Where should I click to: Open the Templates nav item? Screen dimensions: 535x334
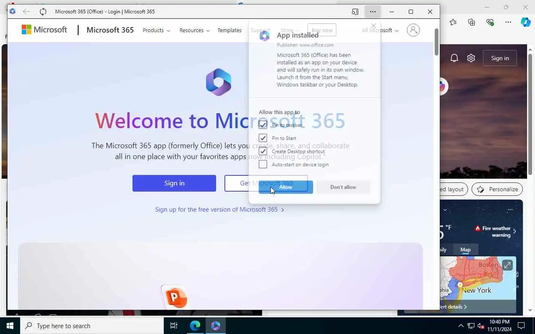[x=229, y=30]
